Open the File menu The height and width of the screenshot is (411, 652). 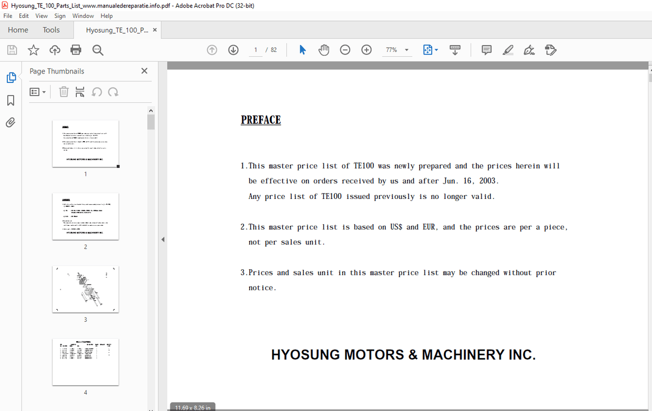pos(8,16)
